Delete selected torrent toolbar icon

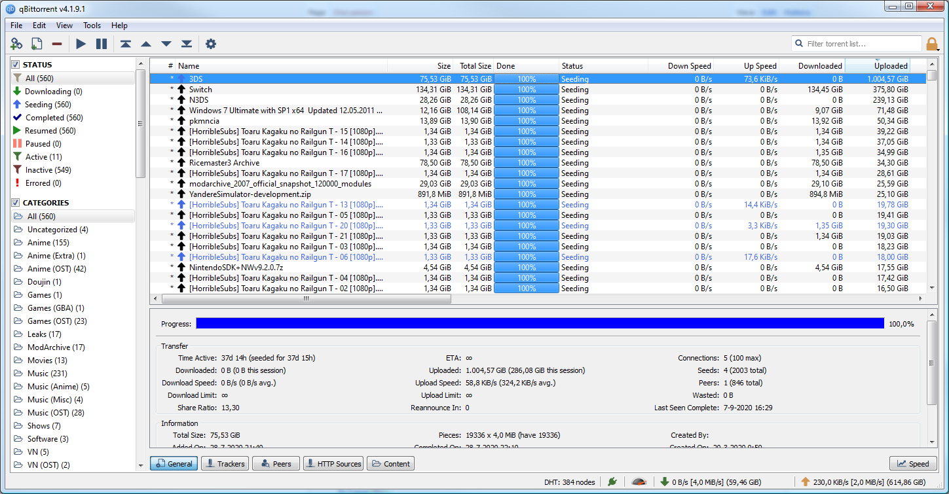pos(57,44)
